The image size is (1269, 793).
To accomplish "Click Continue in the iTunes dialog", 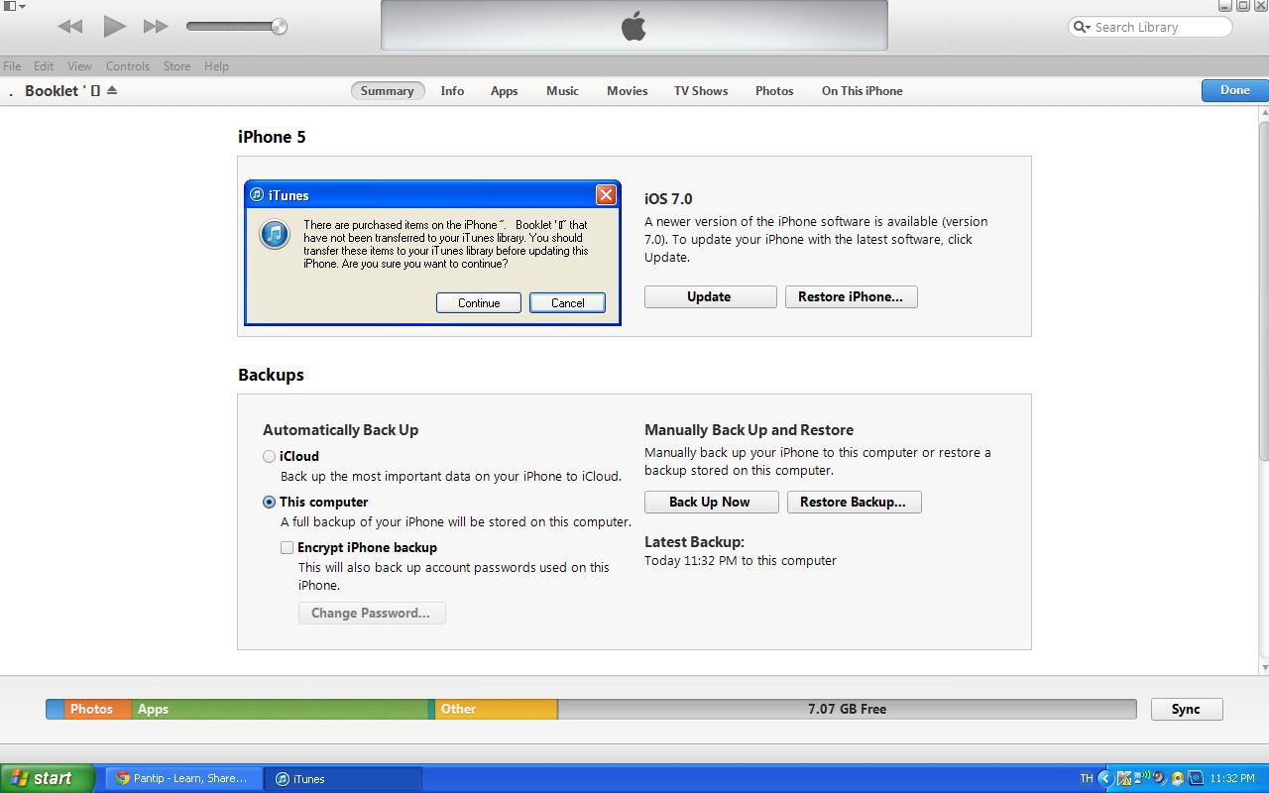I will 479,302.
